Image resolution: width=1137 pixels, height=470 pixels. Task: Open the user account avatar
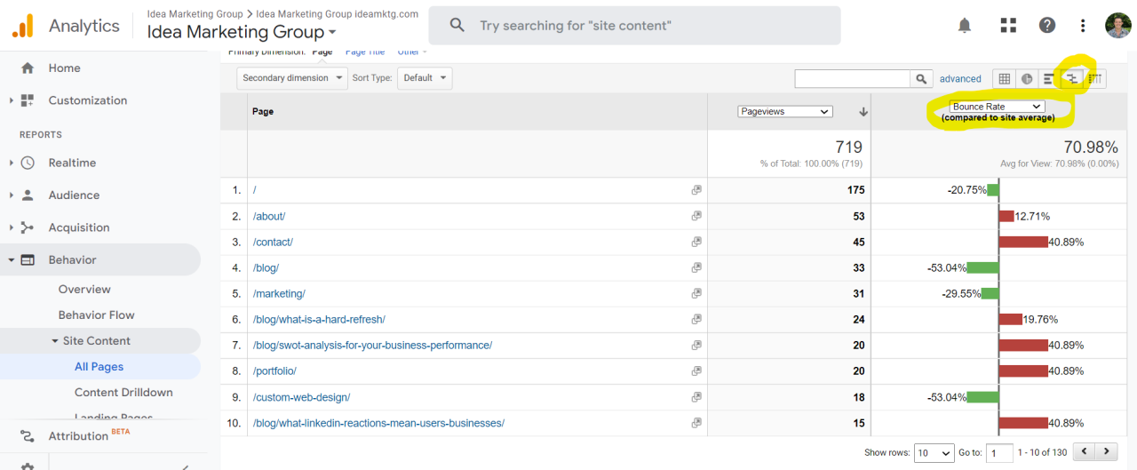pos(1118,26)
